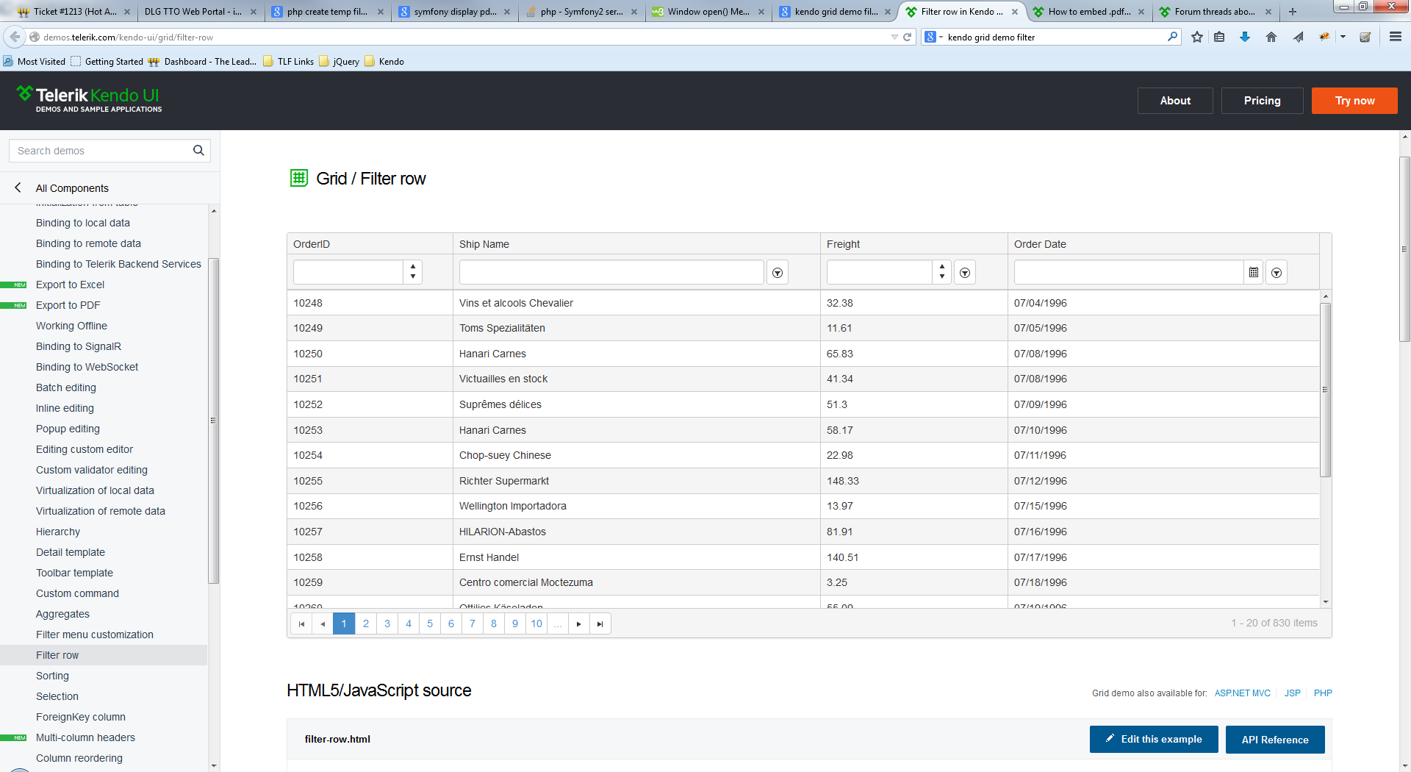Open the Order Date filter operator dropdown
The width and height of the screenshot is (1411, 772).
(1277, 273)
